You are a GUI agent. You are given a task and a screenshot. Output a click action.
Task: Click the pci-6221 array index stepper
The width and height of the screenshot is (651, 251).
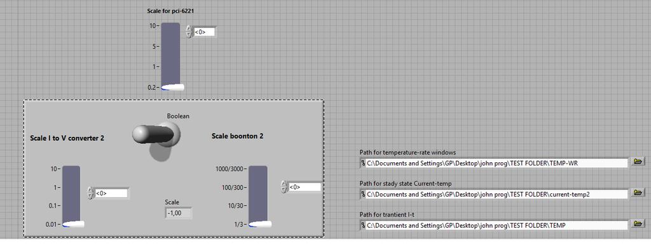[189, 32]
